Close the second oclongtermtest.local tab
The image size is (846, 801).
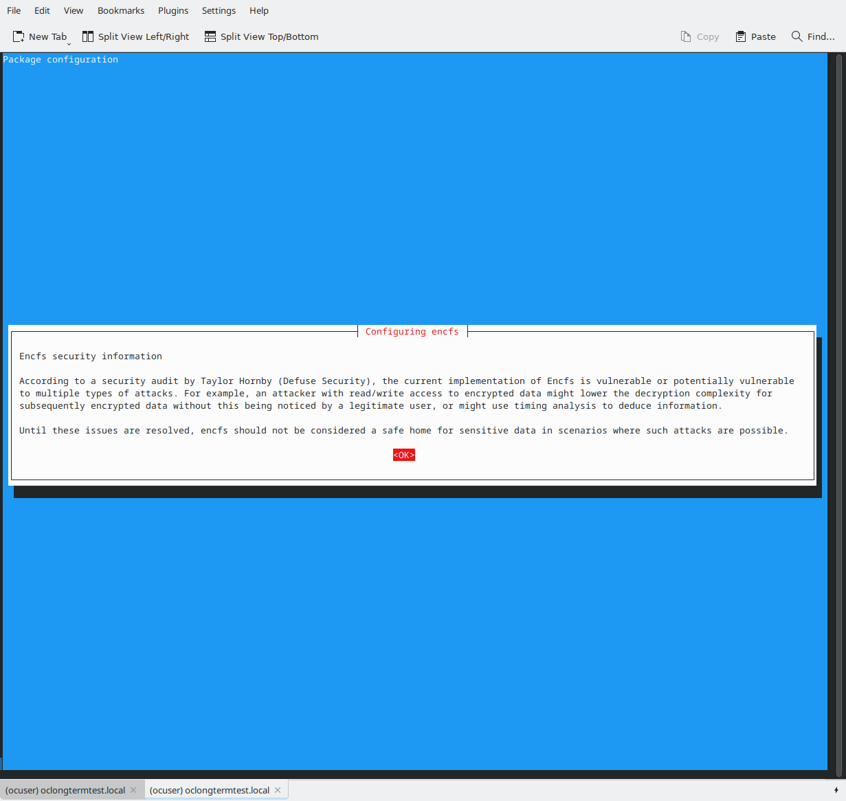pyautogui.click(x=278, y=790)
